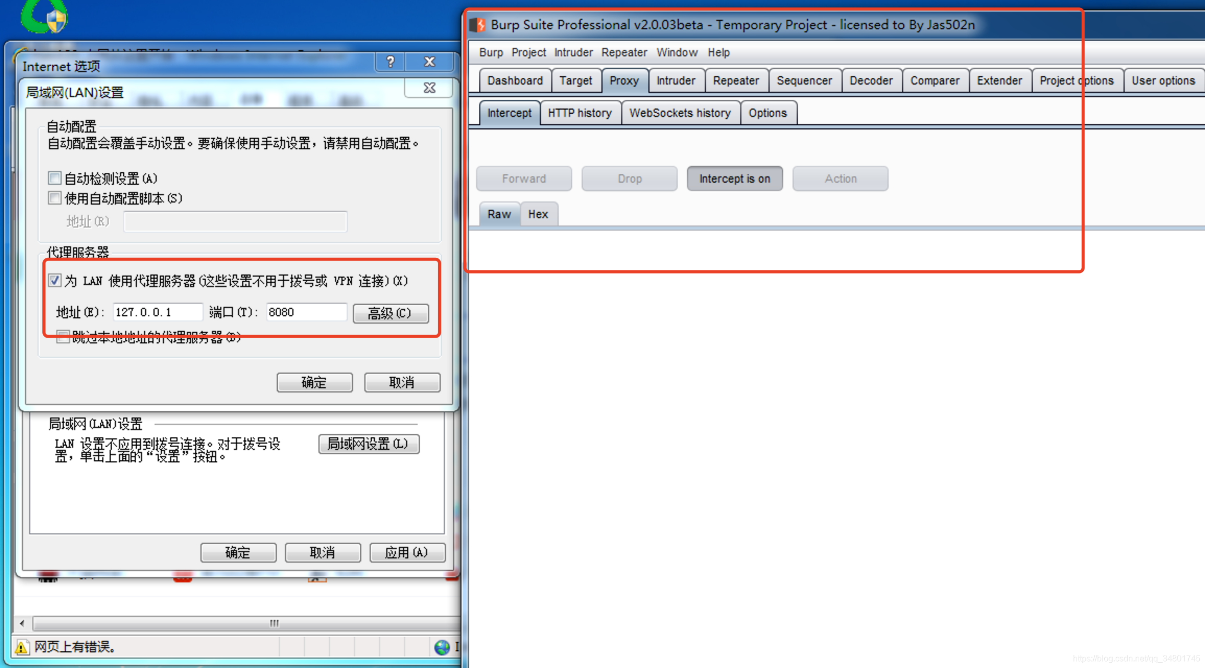Check 跳过本地地址的代理服务器 checkbox
The width and height of the screenshot is (1205, 668).
point(63,337)
